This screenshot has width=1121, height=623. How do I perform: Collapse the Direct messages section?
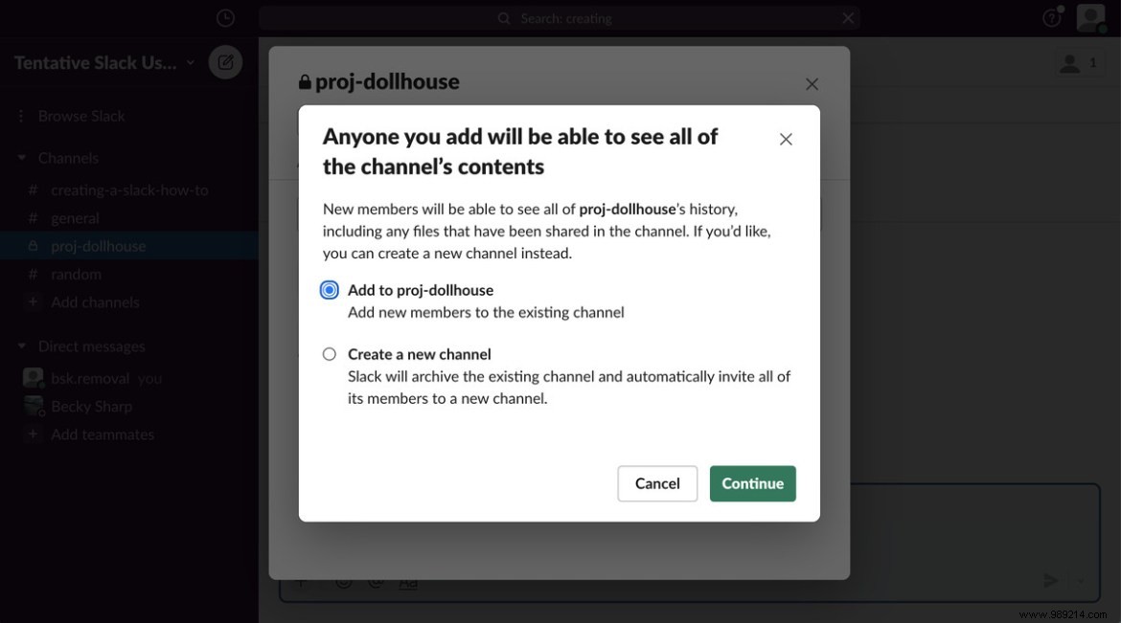tap(21, 345)
